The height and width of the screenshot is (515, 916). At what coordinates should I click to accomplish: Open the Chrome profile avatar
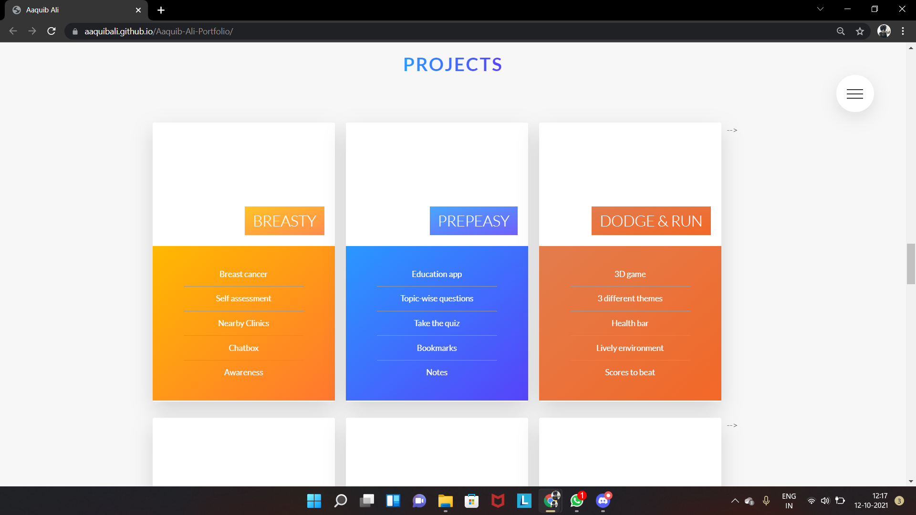point(884,31)
